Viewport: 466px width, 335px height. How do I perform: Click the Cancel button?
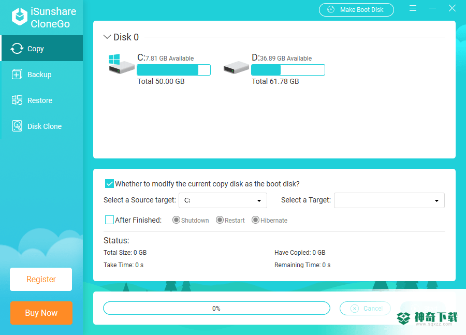[x=365, y=309]
